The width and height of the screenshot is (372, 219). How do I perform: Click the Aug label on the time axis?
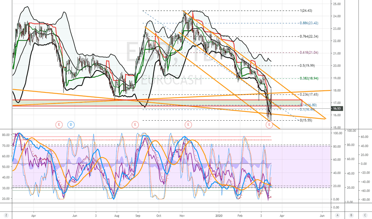tap(117, 216)
